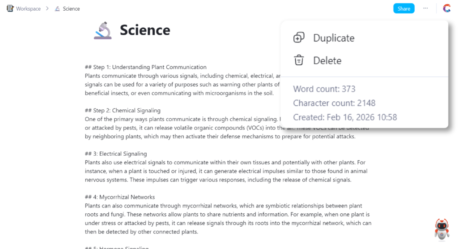This screenshot has height=249, width=458.
Task: Click the Understanding Plant Communication heading line
Action: point(146,67)
